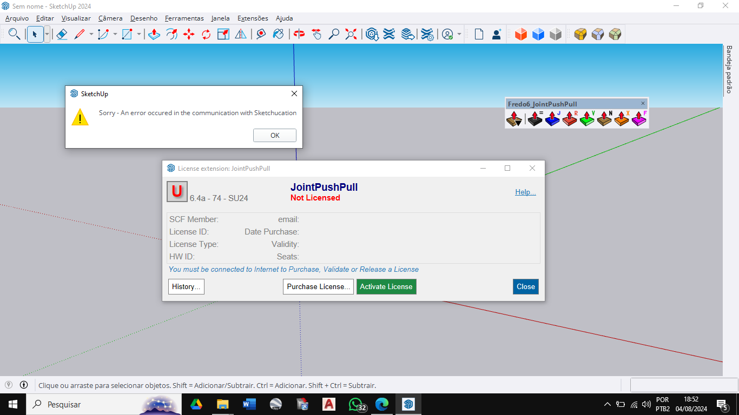The height and width of the screenshot is (415, 739).
Task: Open the Câmera menu
Action: click(x=110, y=18)
